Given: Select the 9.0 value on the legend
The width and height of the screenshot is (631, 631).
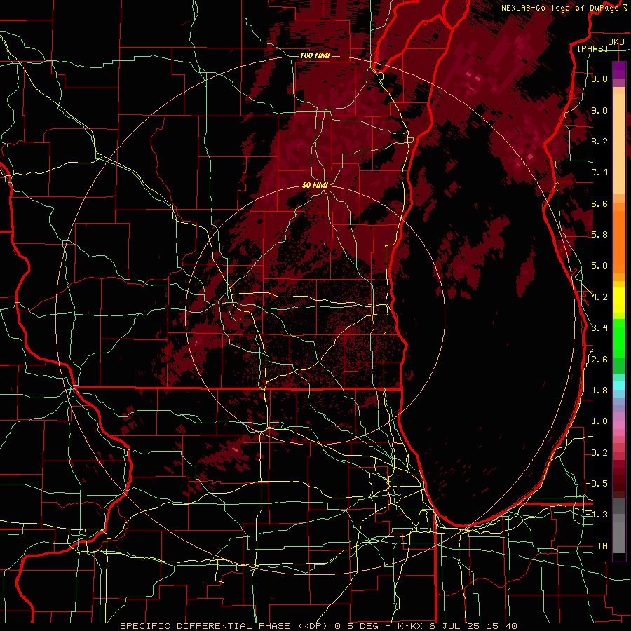Looking at the screenshot, I should tap(599, 110).
